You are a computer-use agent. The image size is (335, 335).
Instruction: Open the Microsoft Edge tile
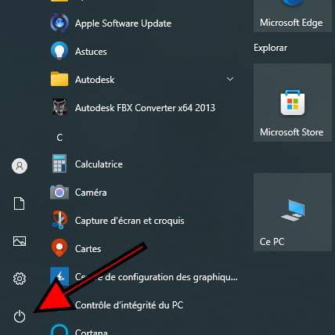293,16
